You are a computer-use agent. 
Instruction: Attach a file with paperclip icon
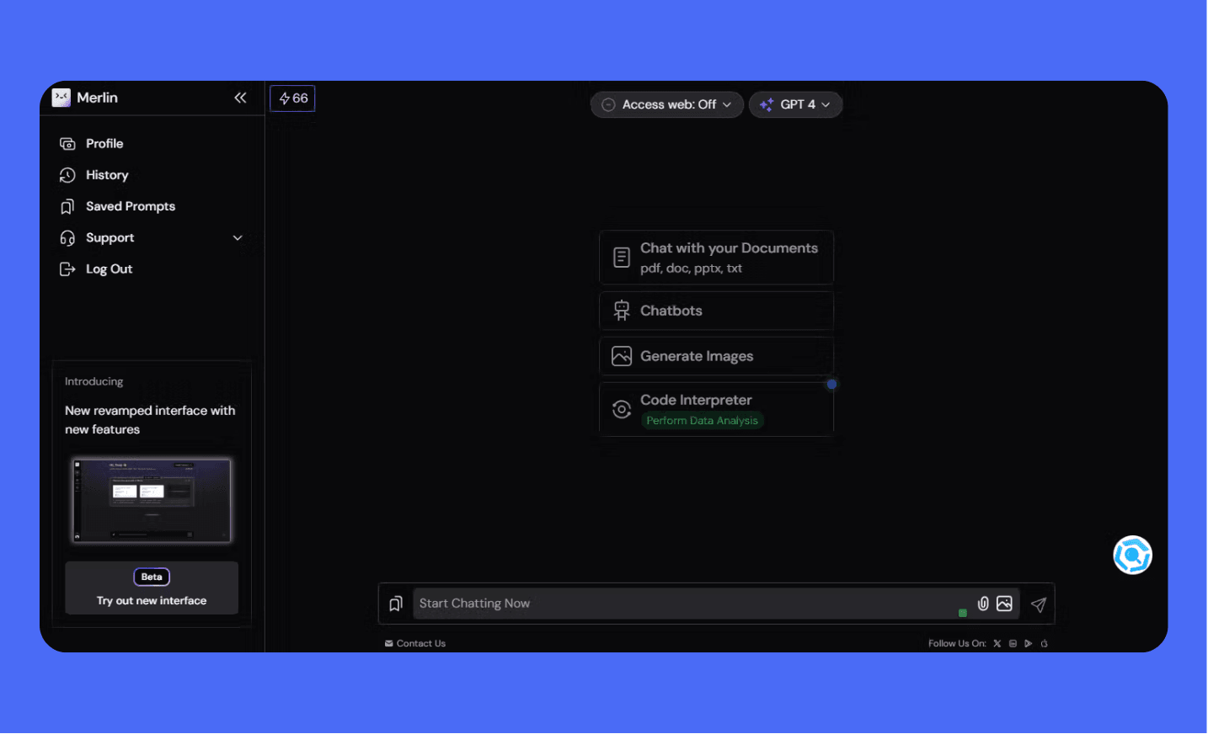click(983, 604)
